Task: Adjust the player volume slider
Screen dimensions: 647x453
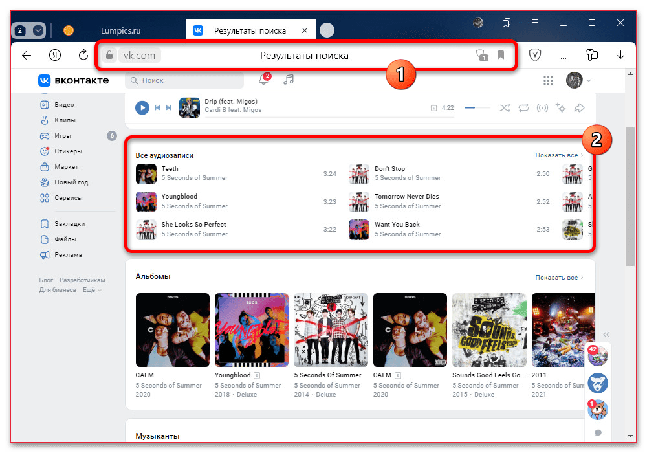Action: 477,107
